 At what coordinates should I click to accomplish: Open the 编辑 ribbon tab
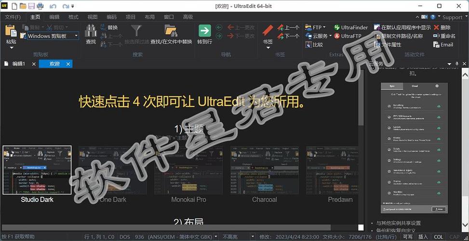click(x=54, y=17)
